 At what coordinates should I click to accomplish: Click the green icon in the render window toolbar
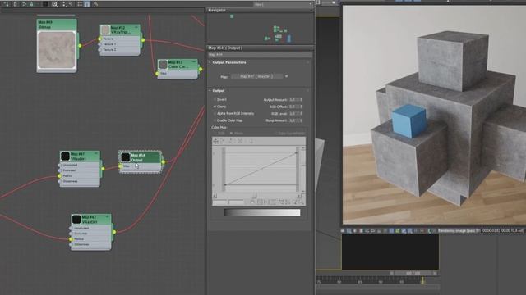pyautogui.click(x=398, y=231)
